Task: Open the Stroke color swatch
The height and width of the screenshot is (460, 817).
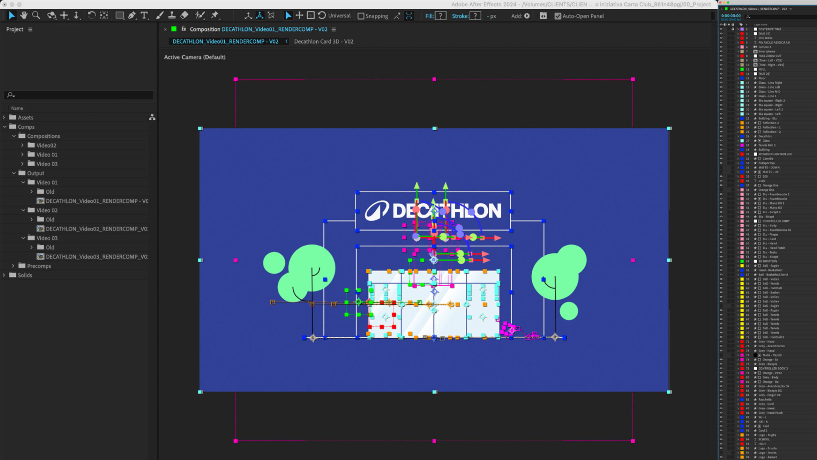Action: coord(476,16)
